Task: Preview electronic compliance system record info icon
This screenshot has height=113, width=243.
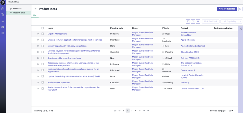Action: coord(38,70)
